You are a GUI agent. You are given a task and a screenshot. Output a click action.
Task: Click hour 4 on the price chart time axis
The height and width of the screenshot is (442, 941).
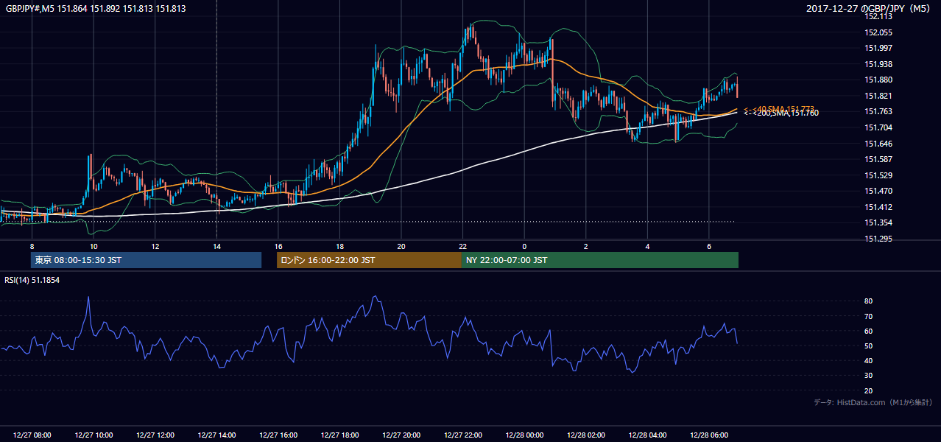(x=647, y=246)
